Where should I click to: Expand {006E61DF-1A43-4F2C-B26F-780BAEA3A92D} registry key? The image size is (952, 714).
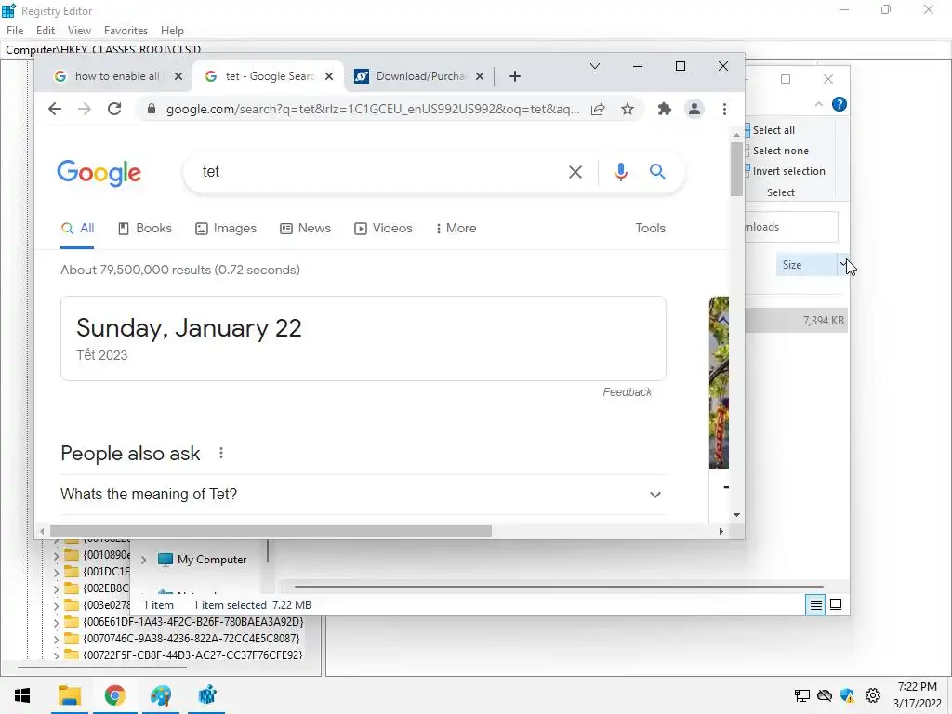pos(56,622)
